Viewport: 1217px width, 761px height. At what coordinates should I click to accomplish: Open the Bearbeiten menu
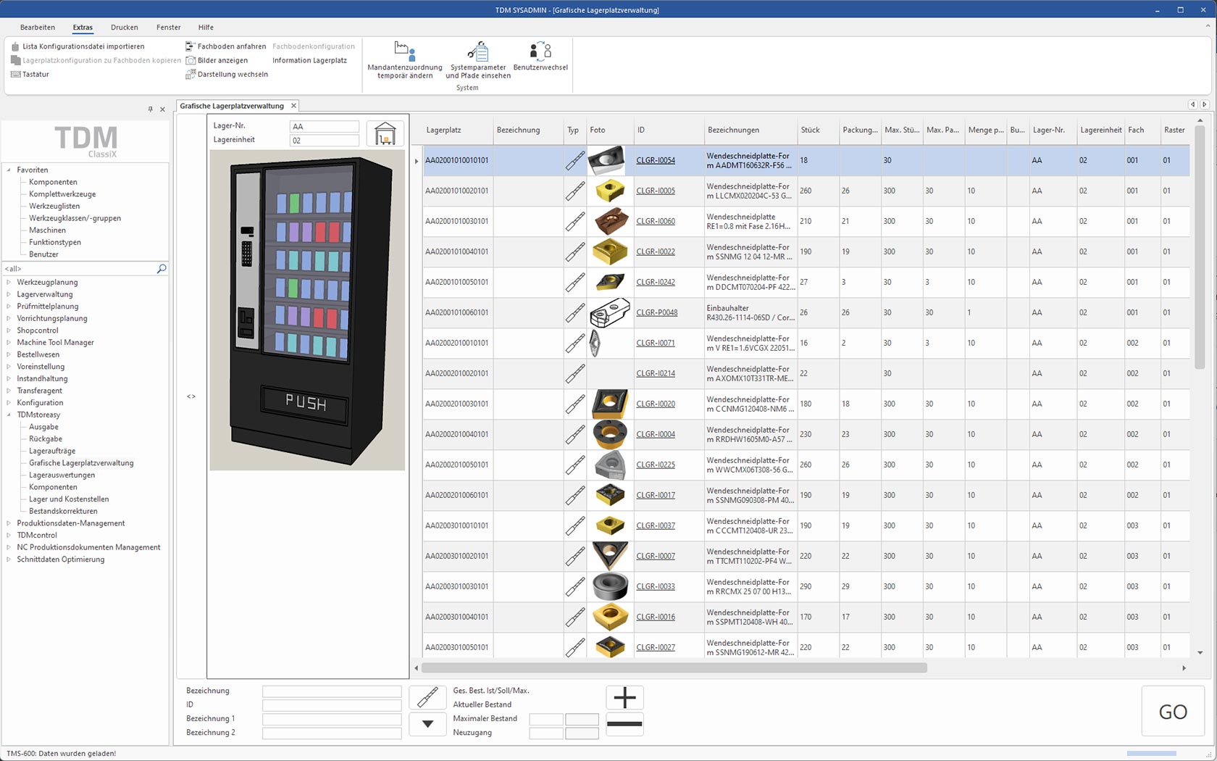click(x=38, y=28)
